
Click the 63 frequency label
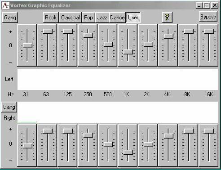(46, 94)
